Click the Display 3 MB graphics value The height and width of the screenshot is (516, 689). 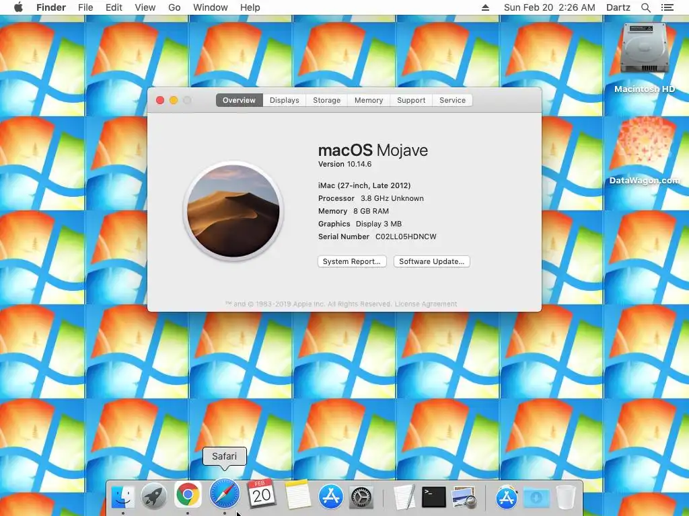pyautogui.click(x=378, y=224)
